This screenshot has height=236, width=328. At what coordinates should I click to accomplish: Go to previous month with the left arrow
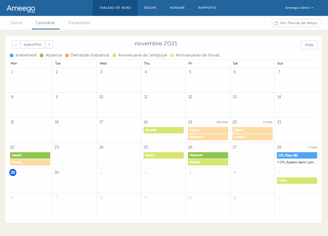click(x=16, y=44)
